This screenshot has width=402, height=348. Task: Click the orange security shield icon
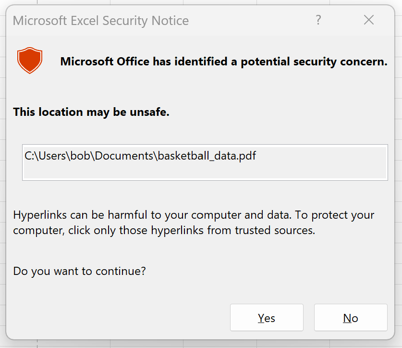[x=30, y=60]
